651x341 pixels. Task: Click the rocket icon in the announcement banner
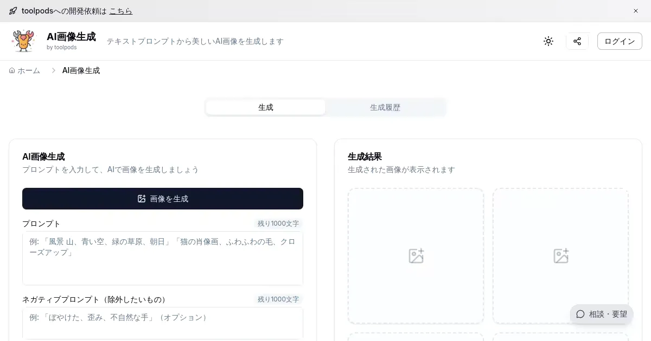click(13, 11)
